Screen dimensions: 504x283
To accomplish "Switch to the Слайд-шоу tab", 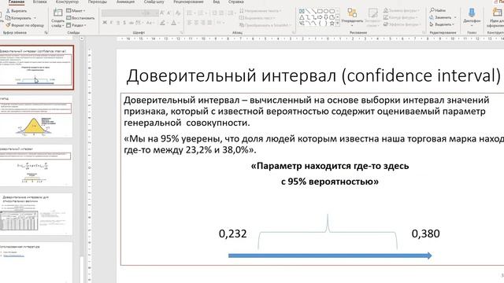I will [x=154, y=2].
